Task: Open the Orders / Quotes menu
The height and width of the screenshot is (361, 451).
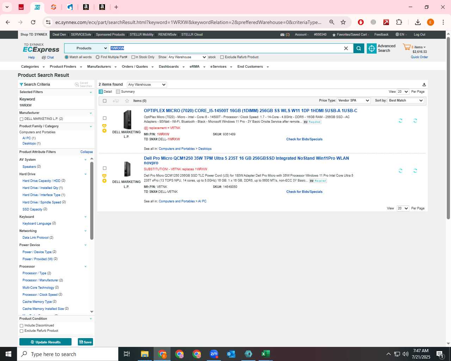Action: point(137,67)
